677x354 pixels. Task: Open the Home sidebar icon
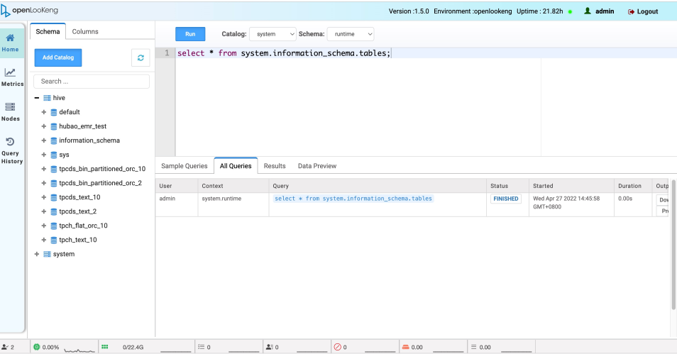click(x=11, y=40)
